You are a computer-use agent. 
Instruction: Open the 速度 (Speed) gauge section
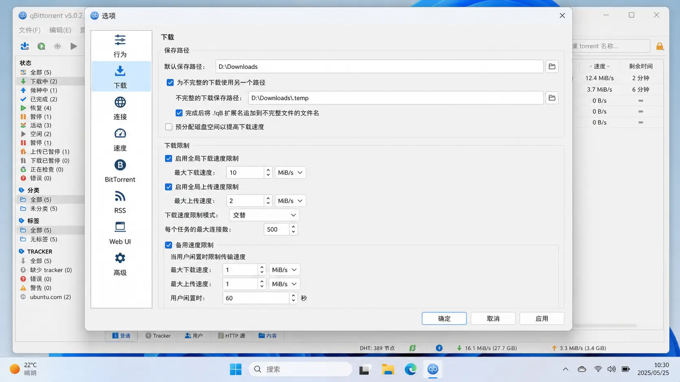[x=120, y=139]
